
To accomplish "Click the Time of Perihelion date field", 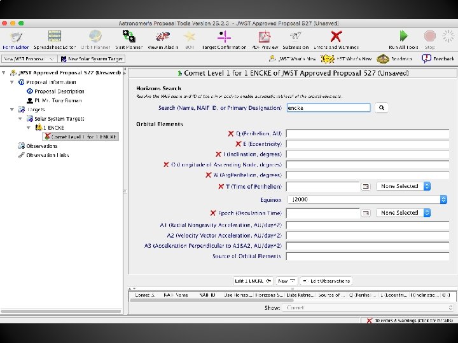I will 323,186.
